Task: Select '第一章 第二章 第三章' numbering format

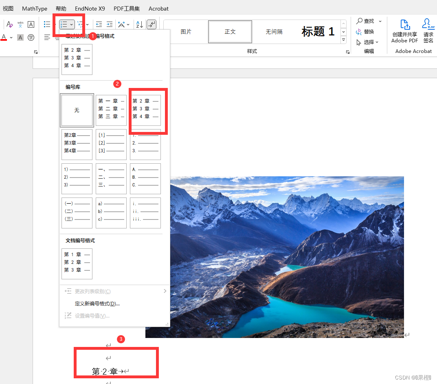Action: tap(111, 110)
